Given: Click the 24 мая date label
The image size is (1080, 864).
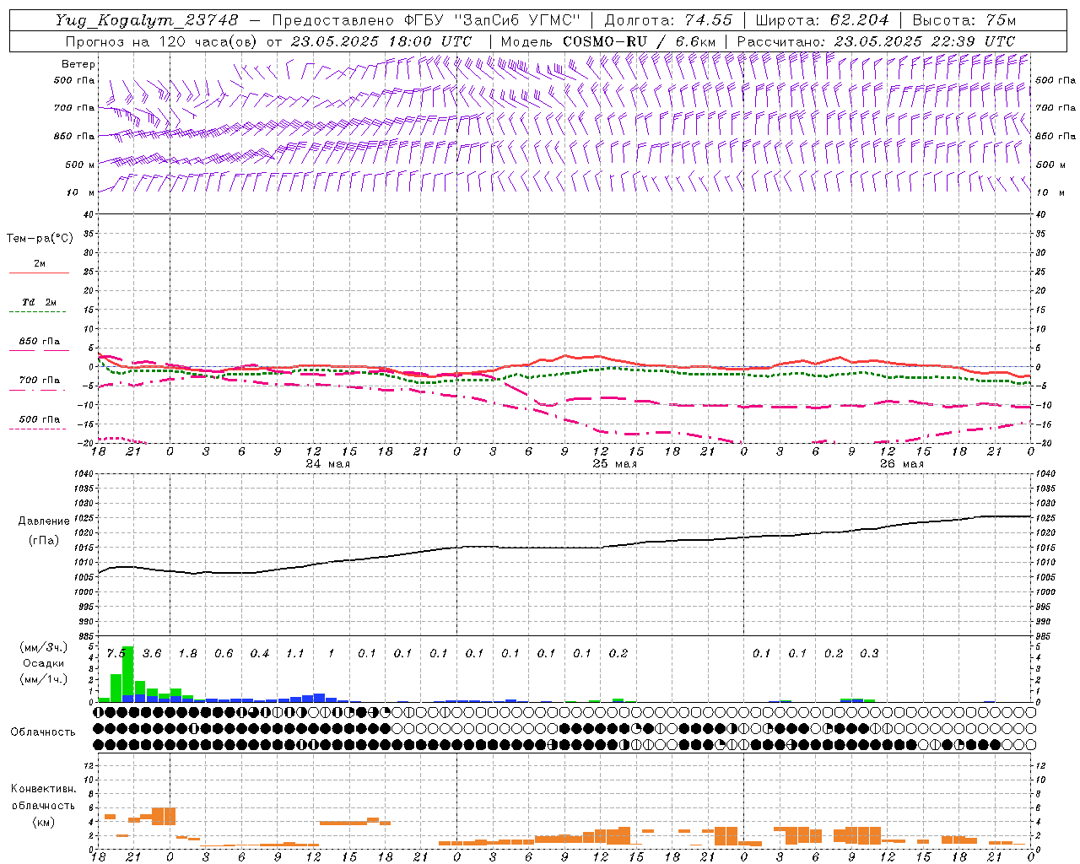Looking at the screenshot, I should point(327,464).
